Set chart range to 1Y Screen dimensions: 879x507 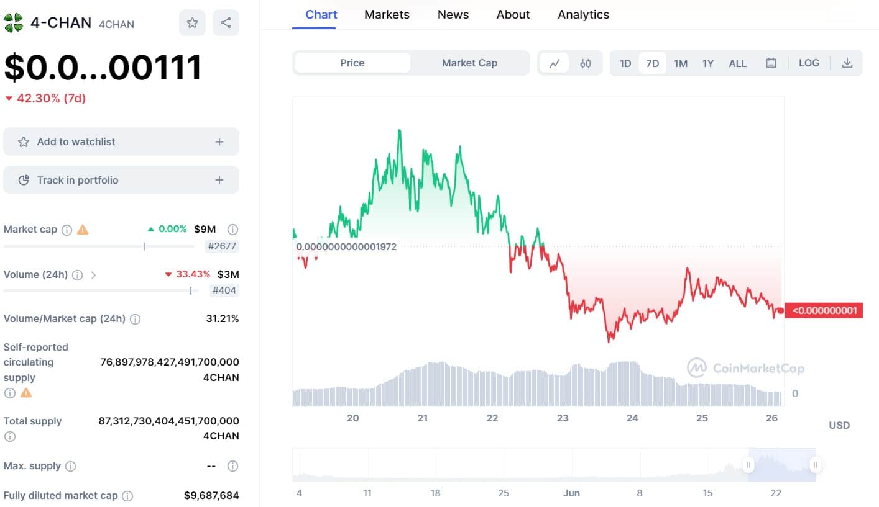708,63
